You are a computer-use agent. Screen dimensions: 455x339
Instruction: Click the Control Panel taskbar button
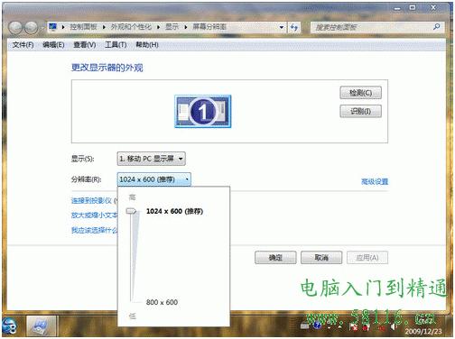[x=41, y=326]
